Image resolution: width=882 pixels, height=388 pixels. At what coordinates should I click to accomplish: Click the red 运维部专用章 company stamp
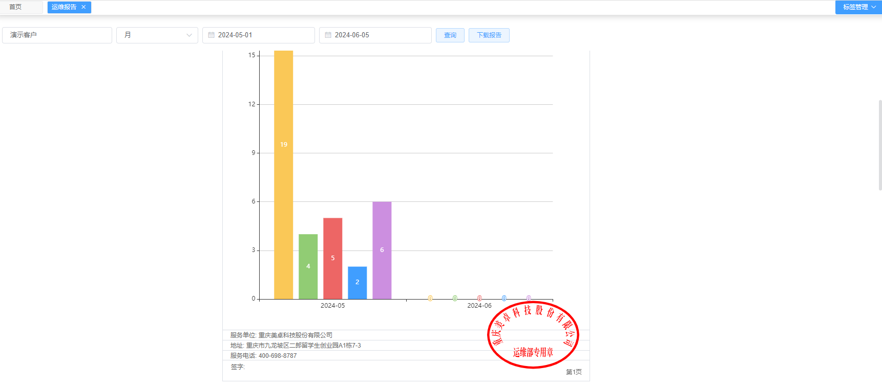click(533, 335)
